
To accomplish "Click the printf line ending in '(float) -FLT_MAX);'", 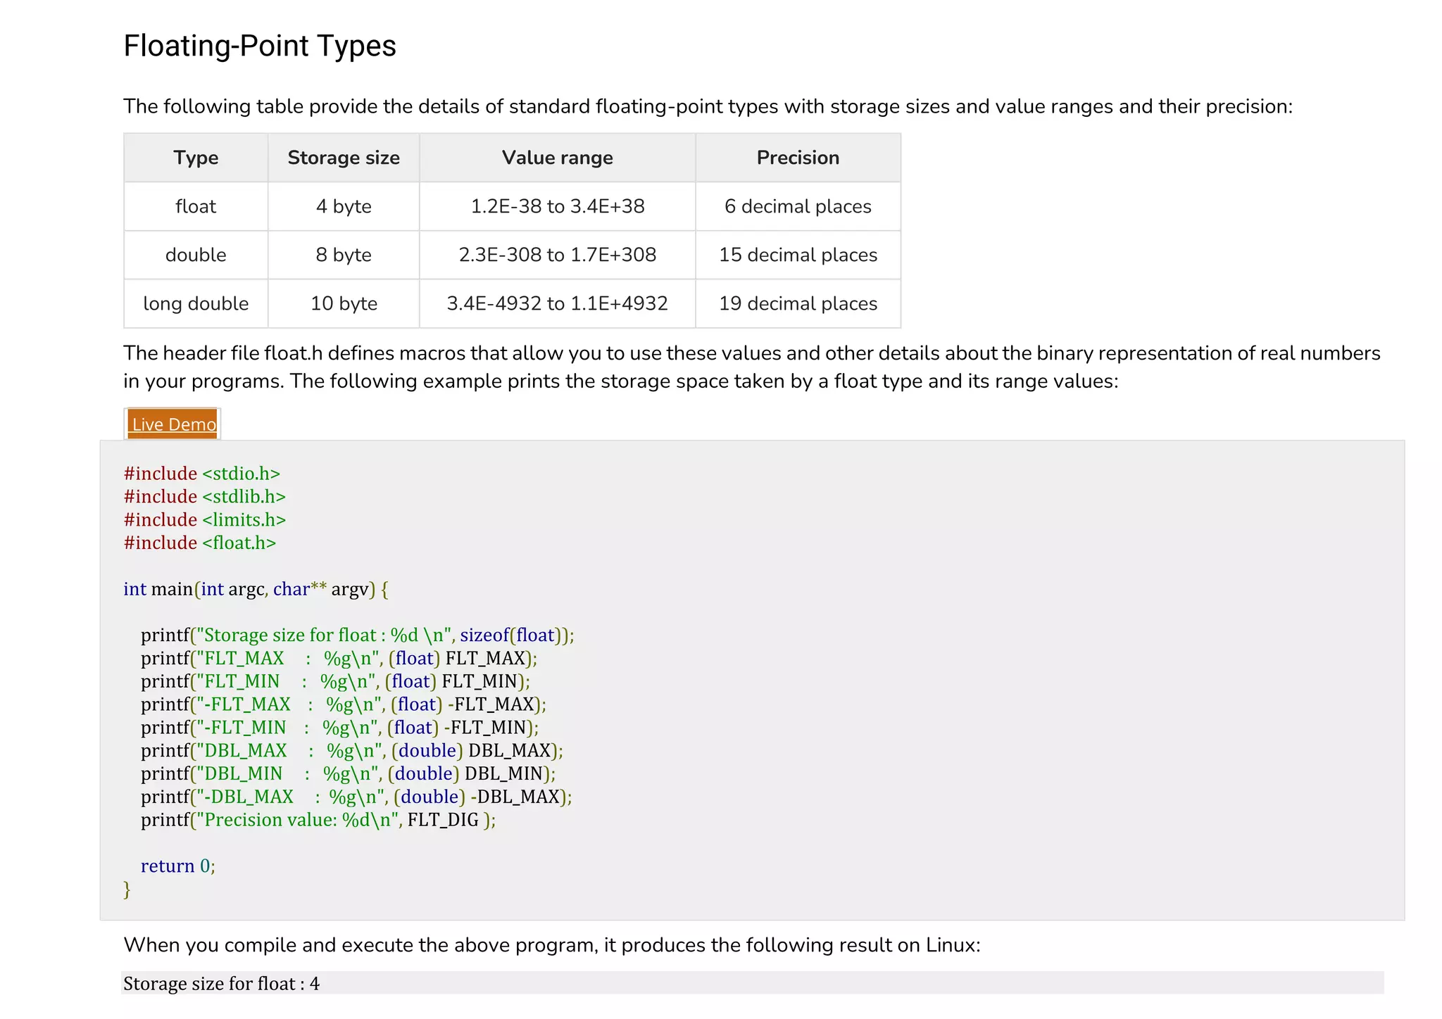I will click(x=344, y=704).
